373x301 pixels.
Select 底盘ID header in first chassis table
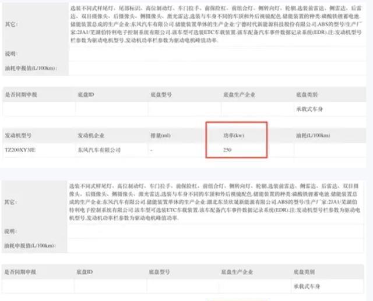(x=86, y=94)
